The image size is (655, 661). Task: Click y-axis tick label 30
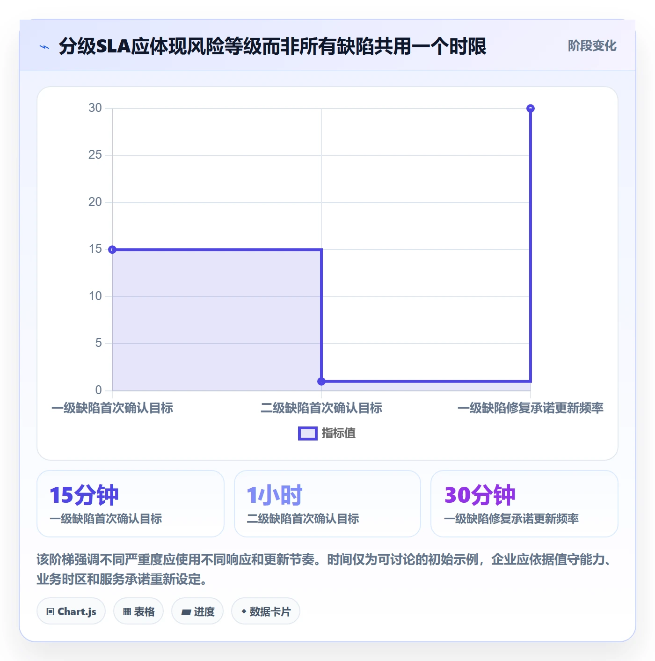click(95, 108)
